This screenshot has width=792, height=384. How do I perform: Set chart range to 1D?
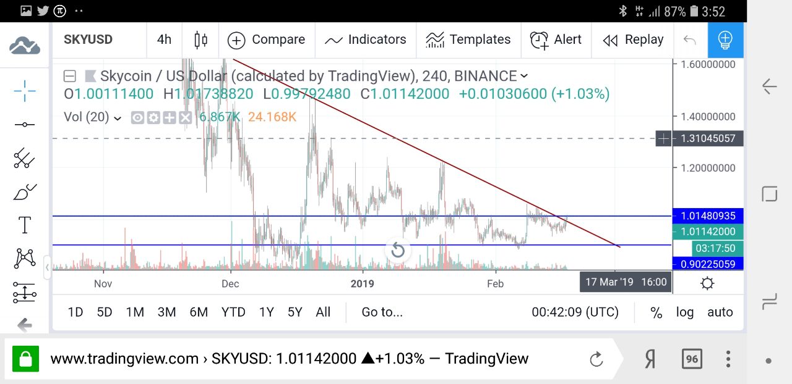tap(75, 312)
